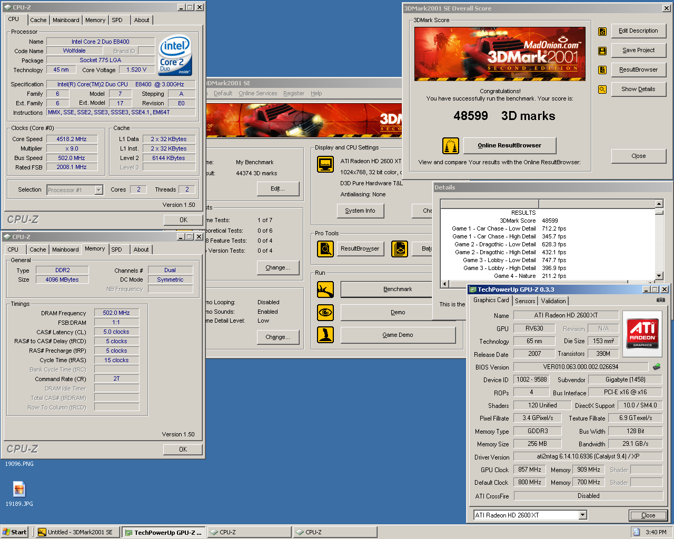This screenshot has width=674, height=539.
Task: Click the Batch run icon in Pro Tools
Action: click(x=400, y=249)
